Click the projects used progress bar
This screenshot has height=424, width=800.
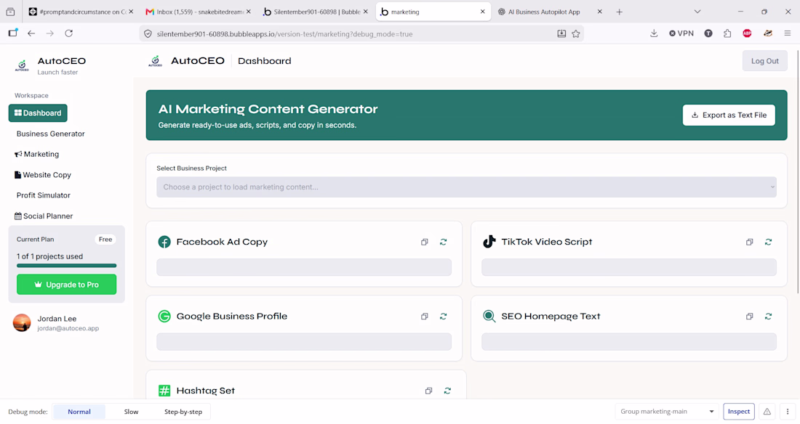pos(66,266)
